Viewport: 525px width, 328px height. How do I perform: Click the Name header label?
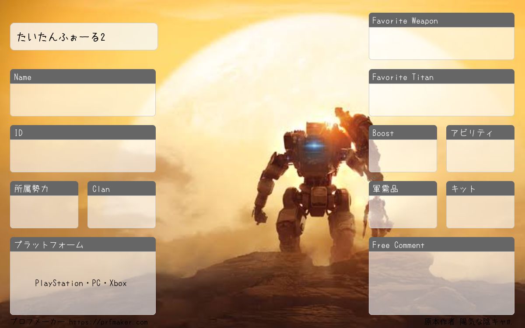pos(23,77)
